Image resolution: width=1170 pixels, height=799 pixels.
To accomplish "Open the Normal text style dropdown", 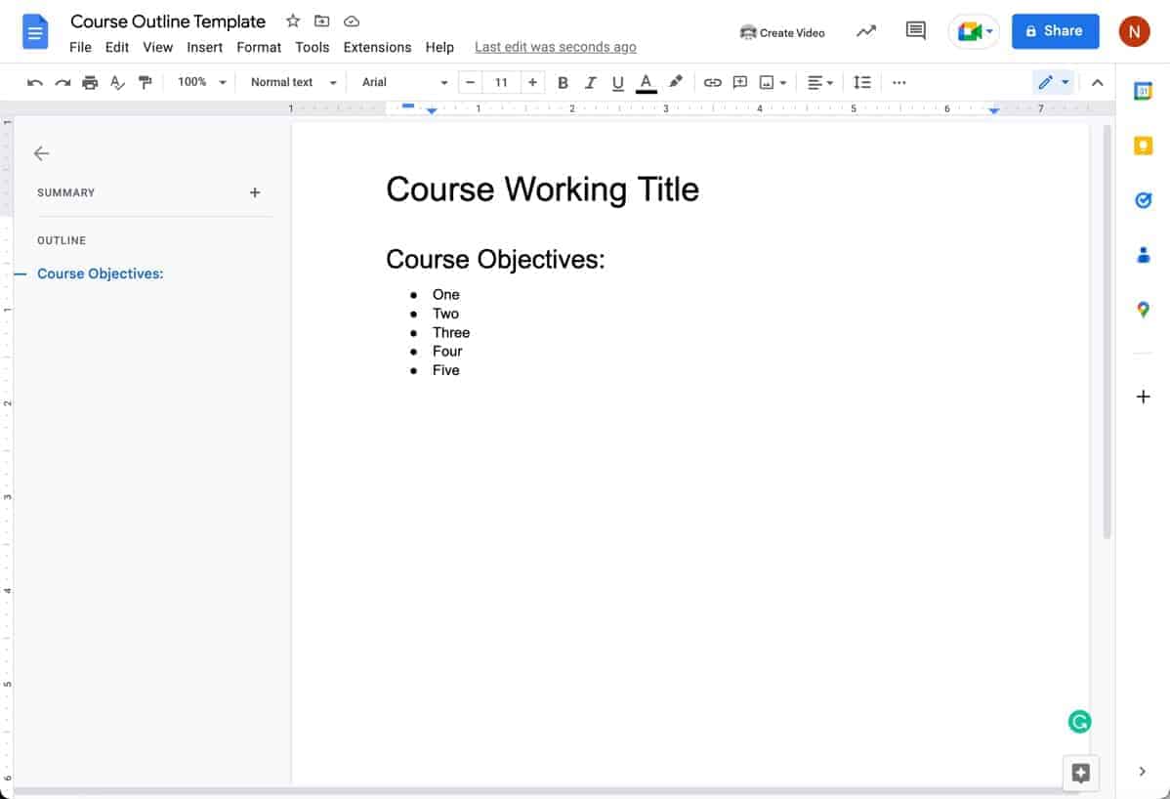I will point(293,82).
